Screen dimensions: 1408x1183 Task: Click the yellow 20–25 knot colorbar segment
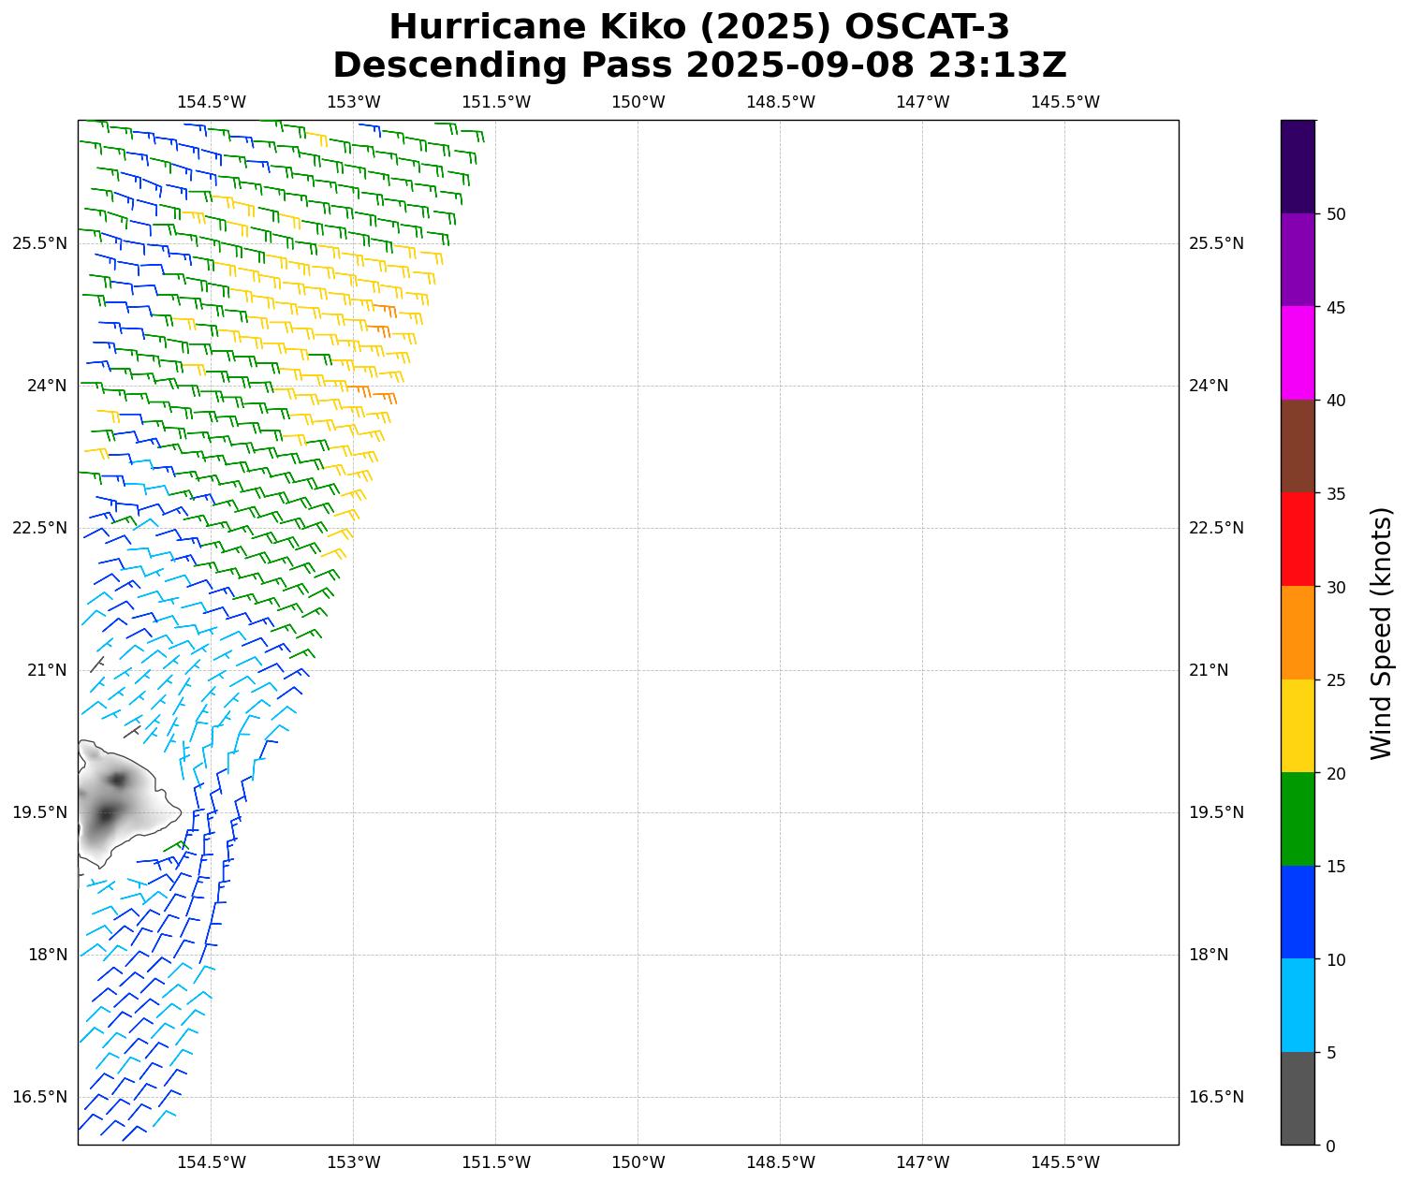(x=1298, y=725)
